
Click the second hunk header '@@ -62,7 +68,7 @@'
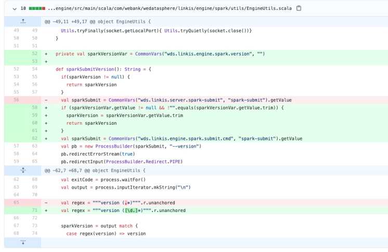coord(95,170)
